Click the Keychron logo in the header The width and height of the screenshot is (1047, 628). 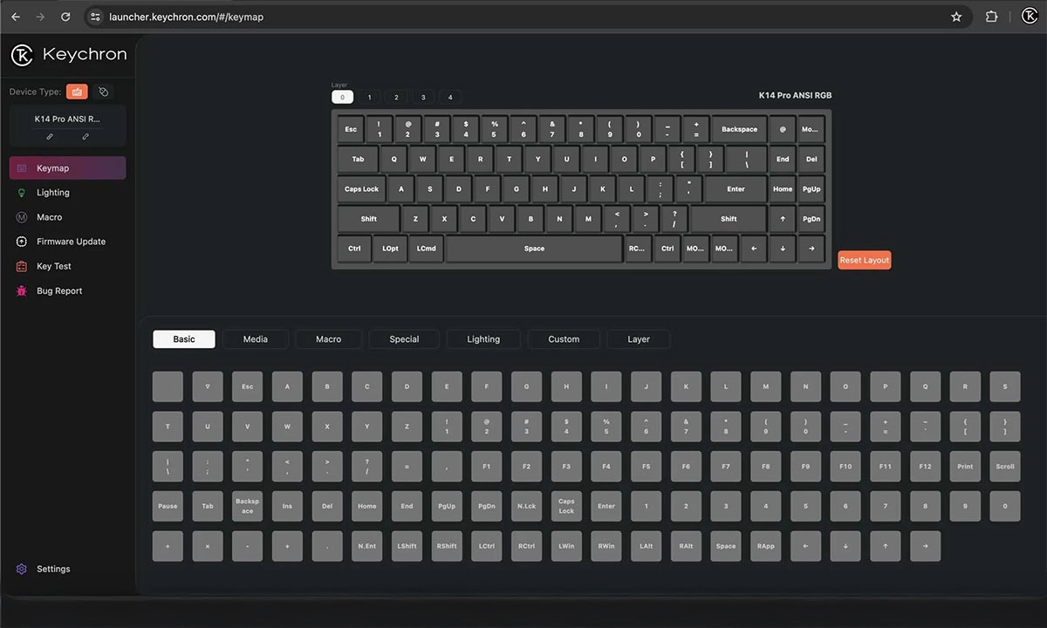click(x=22, y=54)
